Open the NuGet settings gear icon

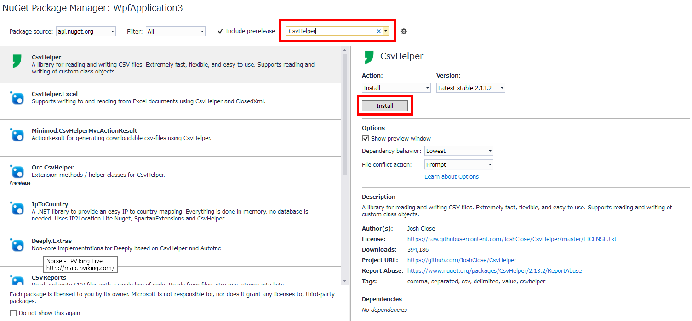pyautogui.click(x=404, y=31)
